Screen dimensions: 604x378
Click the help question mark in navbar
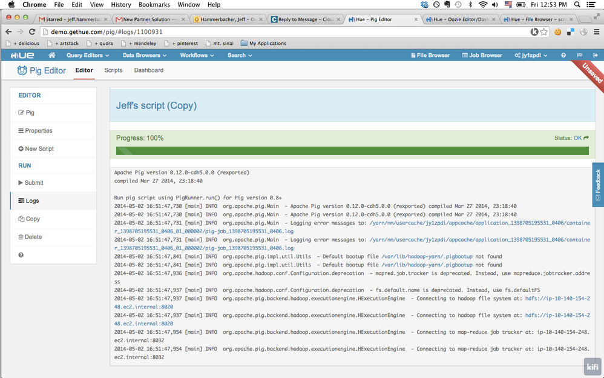click(563, 55)
